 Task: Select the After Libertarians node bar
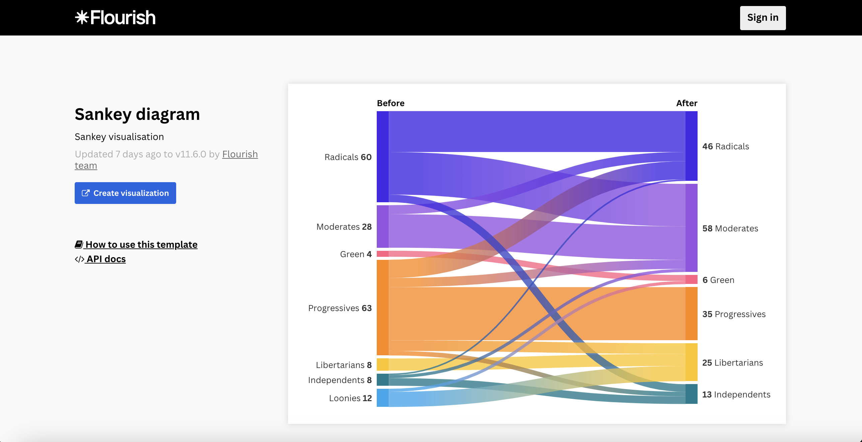691,362
